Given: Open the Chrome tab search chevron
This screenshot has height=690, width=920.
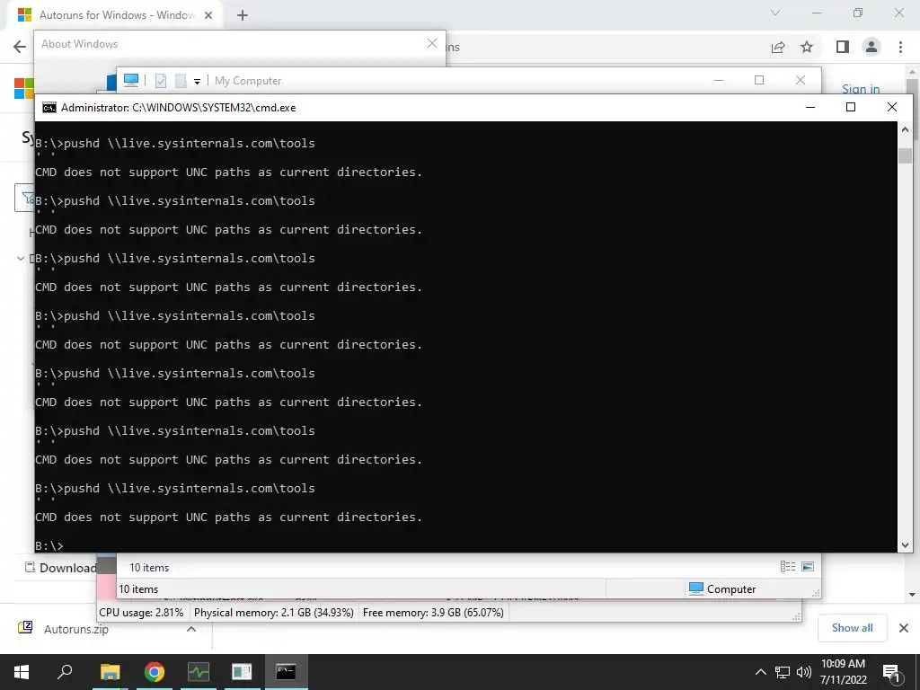Looking at the screenshot, I should coord(775,13).
